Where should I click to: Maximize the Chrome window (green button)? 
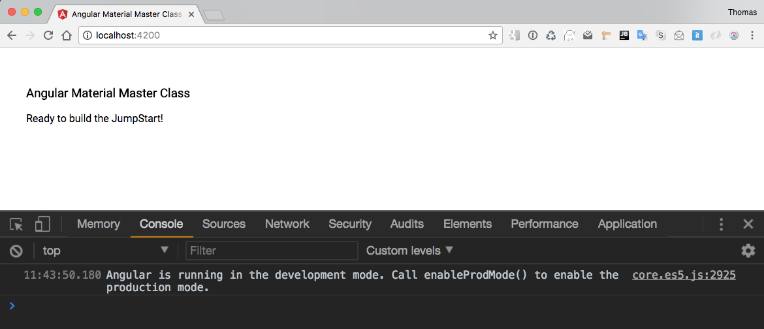point(37,12)
